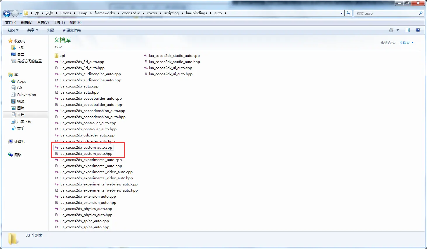This screenshot has width=427, height=249.
Task: Open 桌面 in favorites
Action: click(x=21, y=55)
